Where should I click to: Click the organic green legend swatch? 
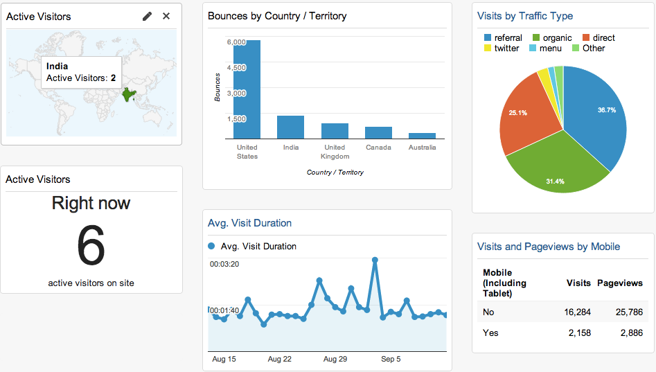tap(536, 37)
